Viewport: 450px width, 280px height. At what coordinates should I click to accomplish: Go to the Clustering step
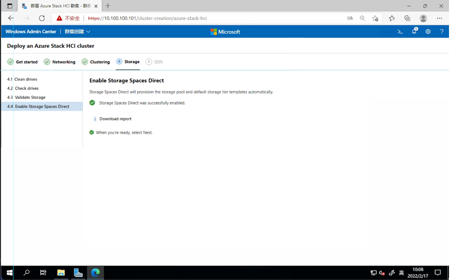[96, 62]
